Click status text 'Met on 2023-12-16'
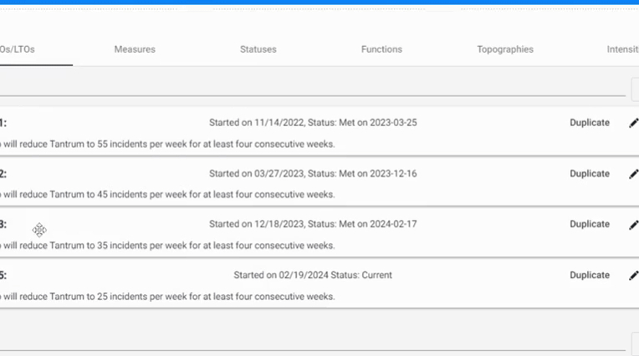 click(378, 174)
